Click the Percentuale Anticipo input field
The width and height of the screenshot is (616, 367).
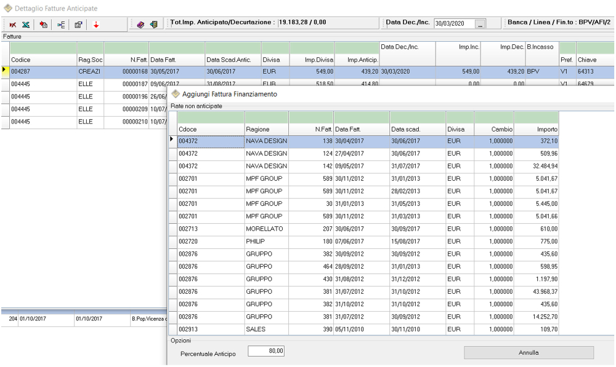coord(266,351)
